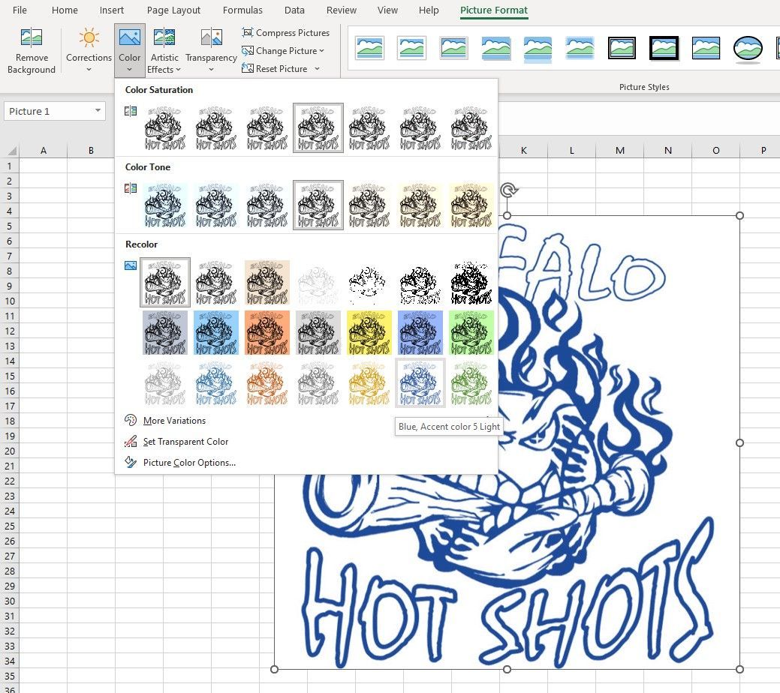Select the Washout recolor thumbnail
This screenshot has width=780, height=693.
[x=318, y=282]
